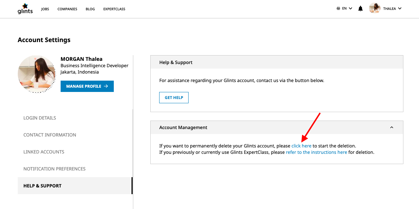The image size is (419, 209).
Task: Collapse the Account Management section
Action: click(x=392, y=127)
